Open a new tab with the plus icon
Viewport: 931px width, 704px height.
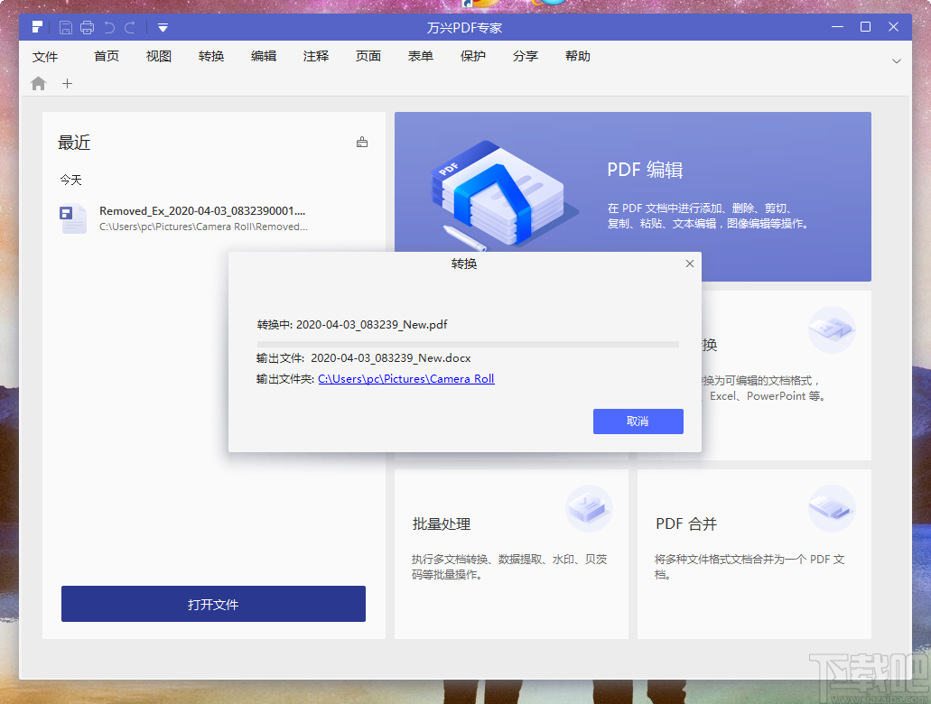coord(67,83)
